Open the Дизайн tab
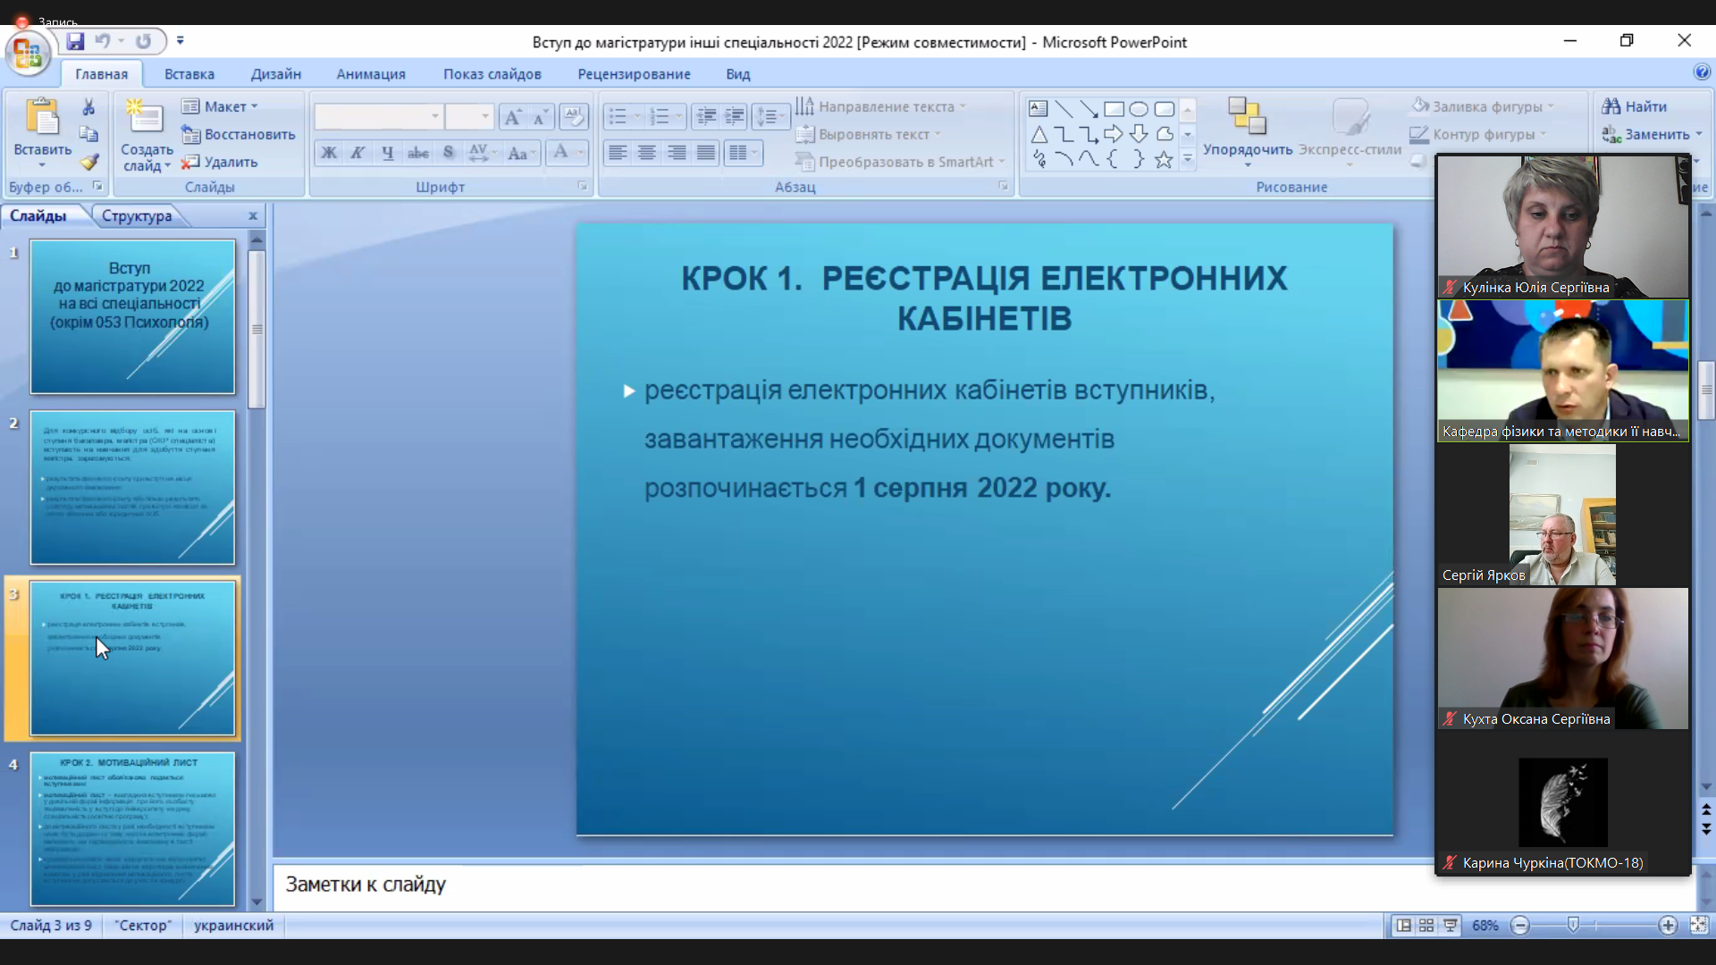1716x965 pixels. (x=276, y=74)
